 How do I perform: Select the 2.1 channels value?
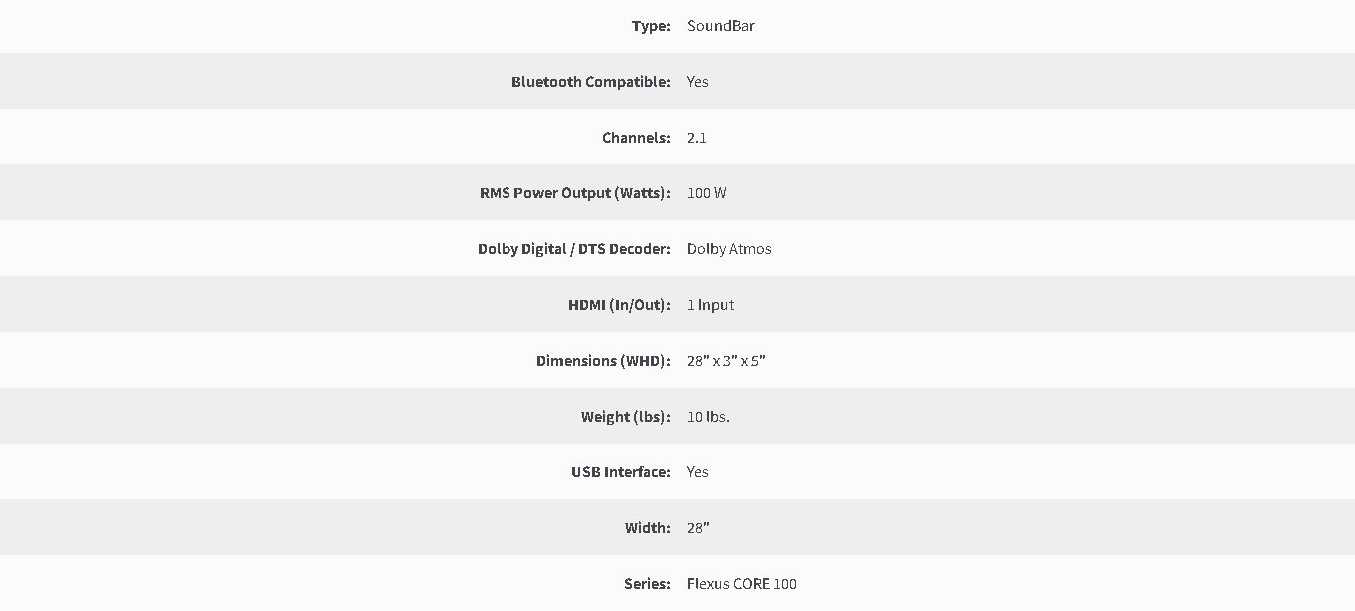[x=697, y=138]
